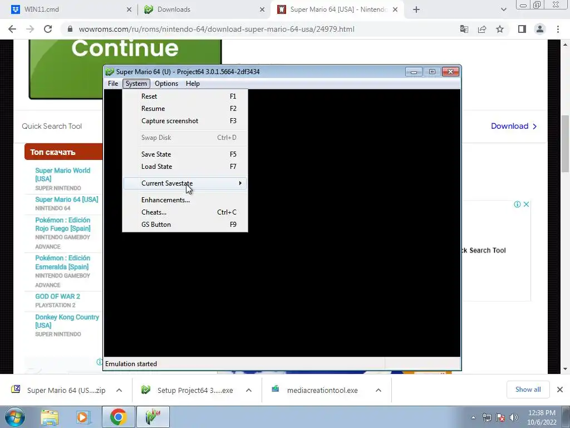The width and height of the screenshot is (570, 428).
Task: Click the Project64 taskbar icon
Action: (x=153, y=417)
